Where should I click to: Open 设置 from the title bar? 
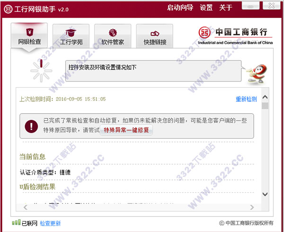click(x=206, y=8)
